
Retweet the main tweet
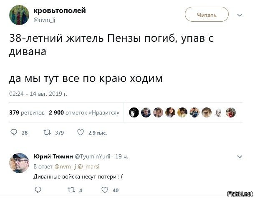click(x=47, y=133)
